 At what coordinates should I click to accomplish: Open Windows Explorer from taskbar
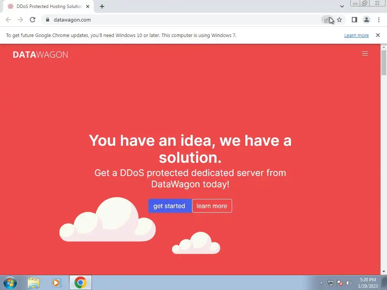tap(34, 282)
